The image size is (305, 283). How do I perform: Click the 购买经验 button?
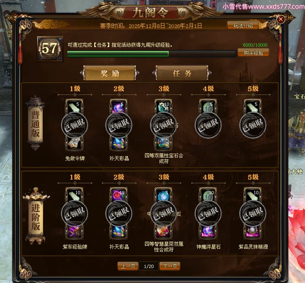coord(253,53)
